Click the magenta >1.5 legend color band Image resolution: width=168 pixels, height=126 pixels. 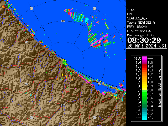coord(144,58)
